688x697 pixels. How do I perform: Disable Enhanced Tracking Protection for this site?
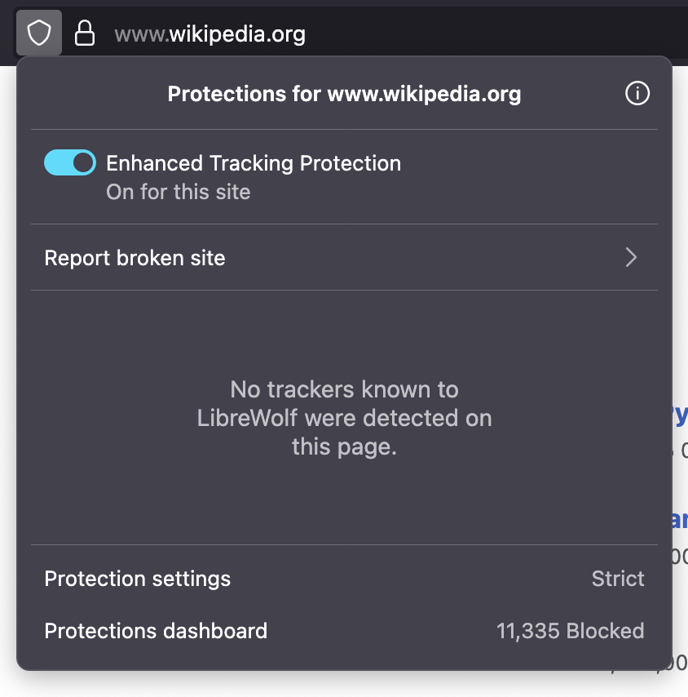click(69, 162)
